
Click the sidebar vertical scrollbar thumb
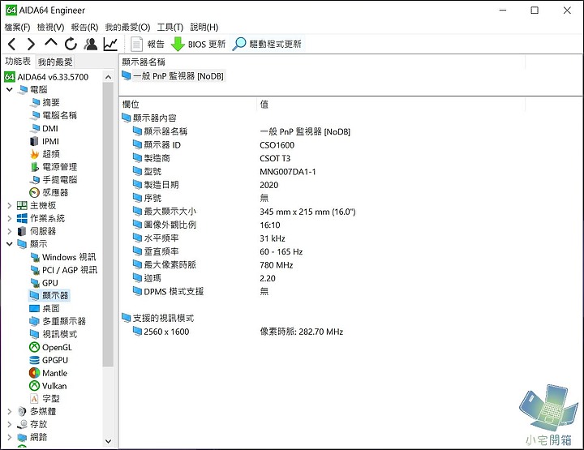point(108,225)
